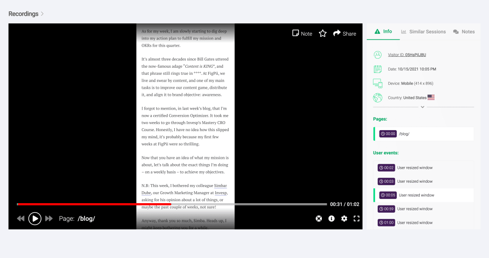Share this session recording
The image size is (489, 258).
[x=345, y=33]
